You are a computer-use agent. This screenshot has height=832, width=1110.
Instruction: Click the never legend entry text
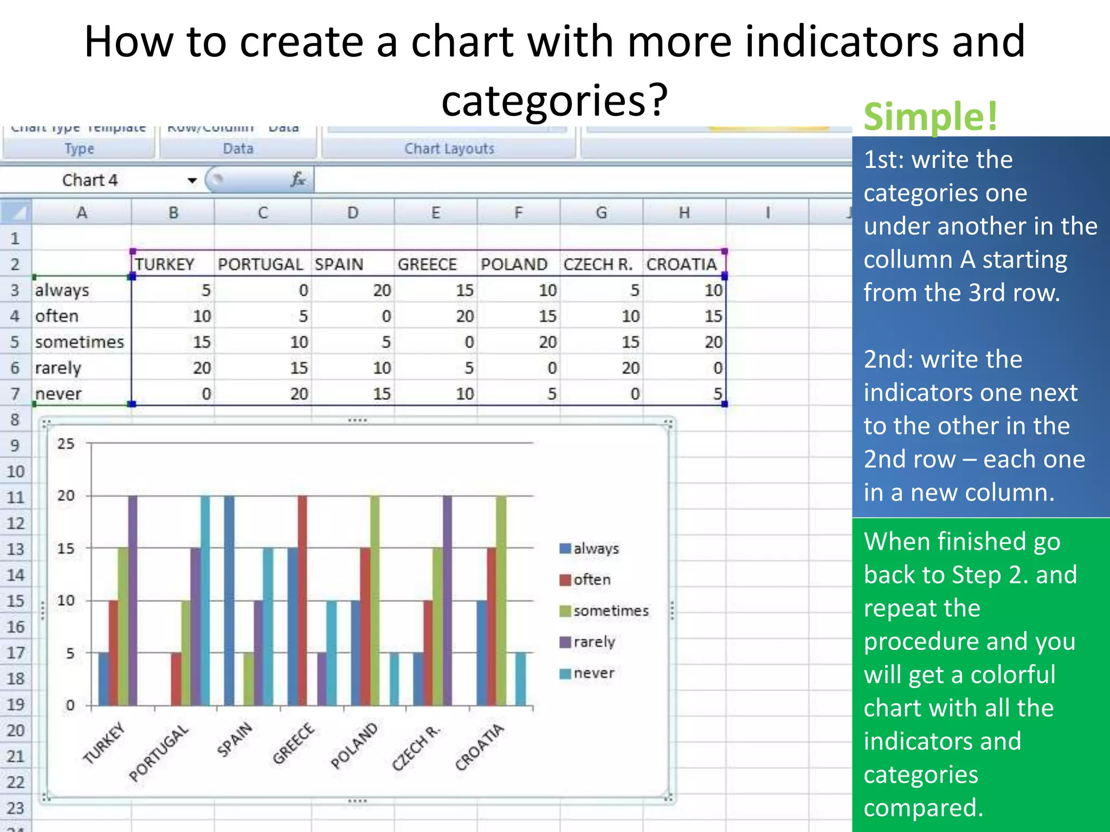(x=594, y=673)
